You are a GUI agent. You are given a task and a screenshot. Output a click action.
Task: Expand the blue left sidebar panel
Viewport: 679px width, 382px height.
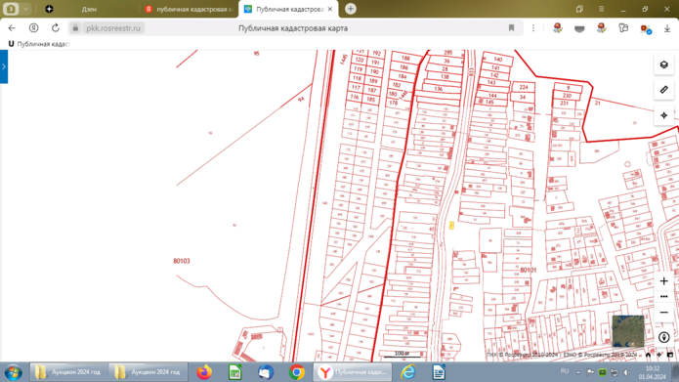pyautogui.click(x=4, y=66)
